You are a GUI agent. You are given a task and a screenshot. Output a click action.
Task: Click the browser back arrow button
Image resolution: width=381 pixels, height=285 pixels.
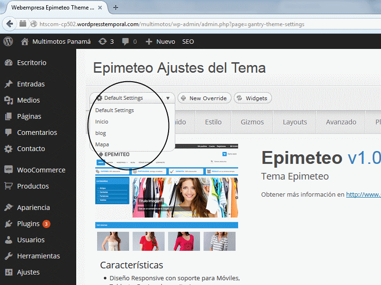pos(10,24)
